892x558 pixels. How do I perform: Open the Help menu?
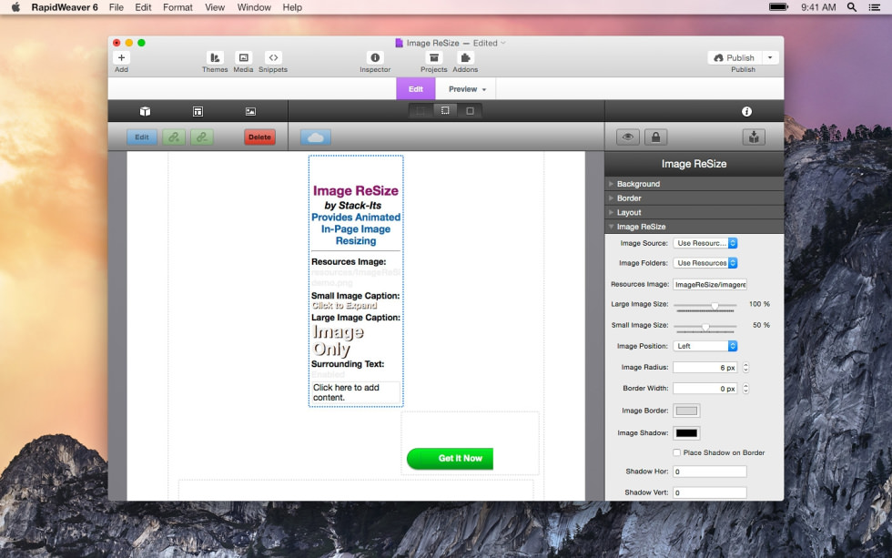tap(292, 7)
